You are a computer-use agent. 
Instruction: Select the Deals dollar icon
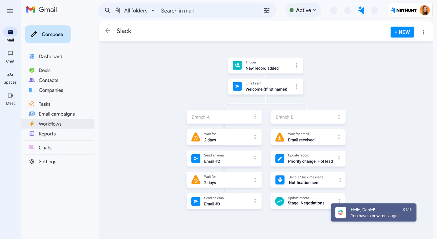coord(32,70)
